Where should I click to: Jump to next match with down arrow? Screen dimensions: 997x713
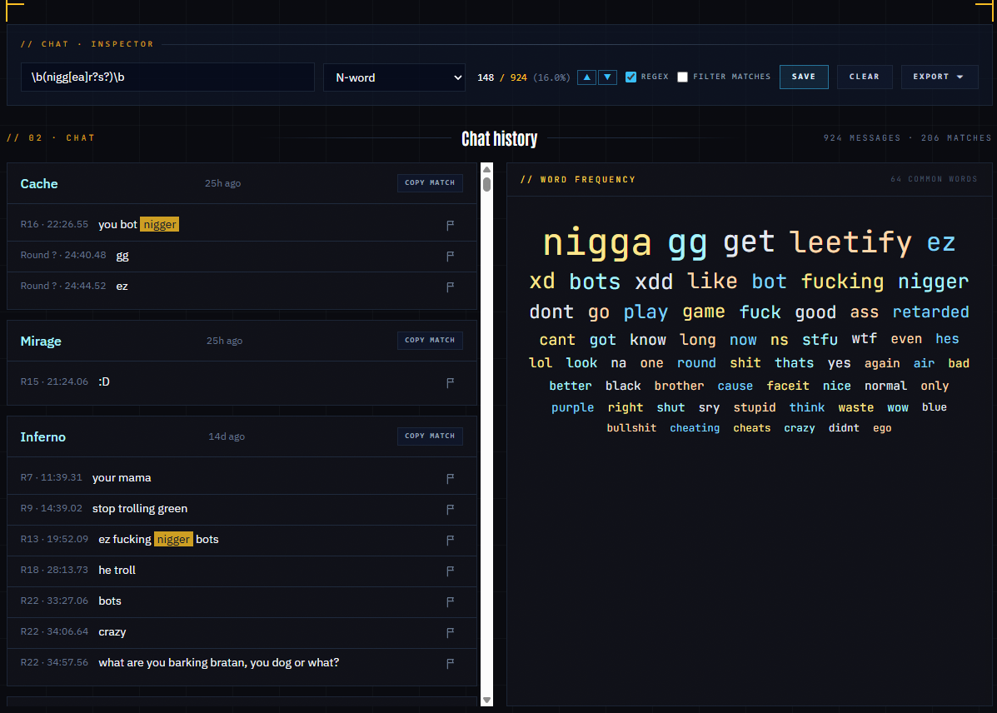608,77
